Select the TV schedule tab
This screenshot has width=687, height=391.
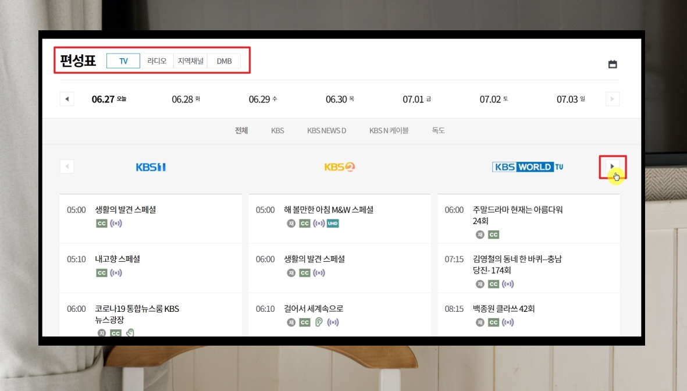pyautogui.click(x=123, y=61)
